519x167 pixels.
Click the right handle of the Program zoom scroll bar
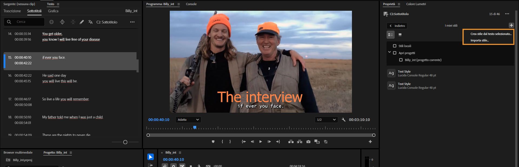(374, 135)
